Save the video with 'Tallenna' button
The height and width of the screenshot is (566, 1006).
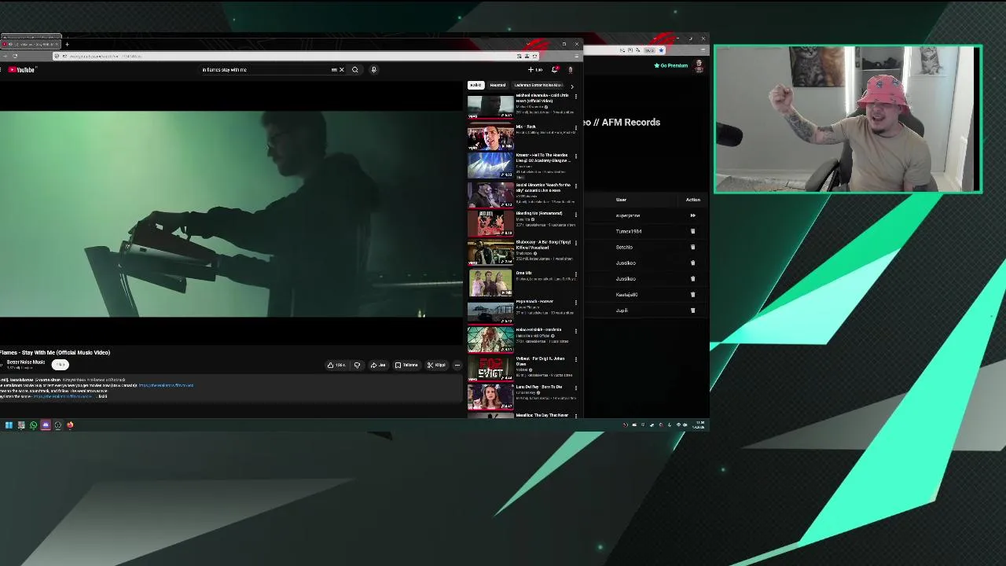click(x=406, y=365)
